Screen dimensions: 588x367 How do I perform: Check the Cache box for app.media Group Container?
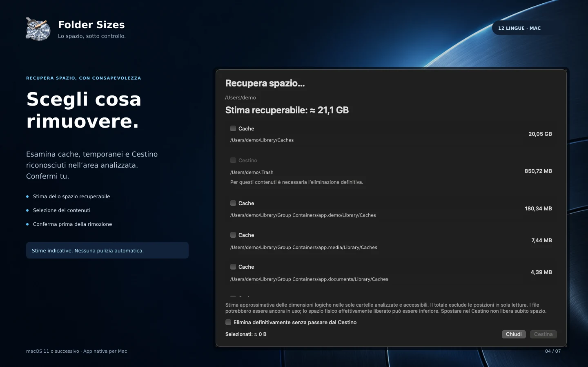[233, 235]
